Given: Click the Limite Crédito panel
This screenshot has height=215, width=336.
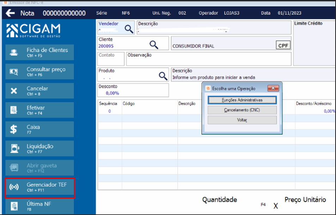Looking at the screenshot, I should pos(314,43).
